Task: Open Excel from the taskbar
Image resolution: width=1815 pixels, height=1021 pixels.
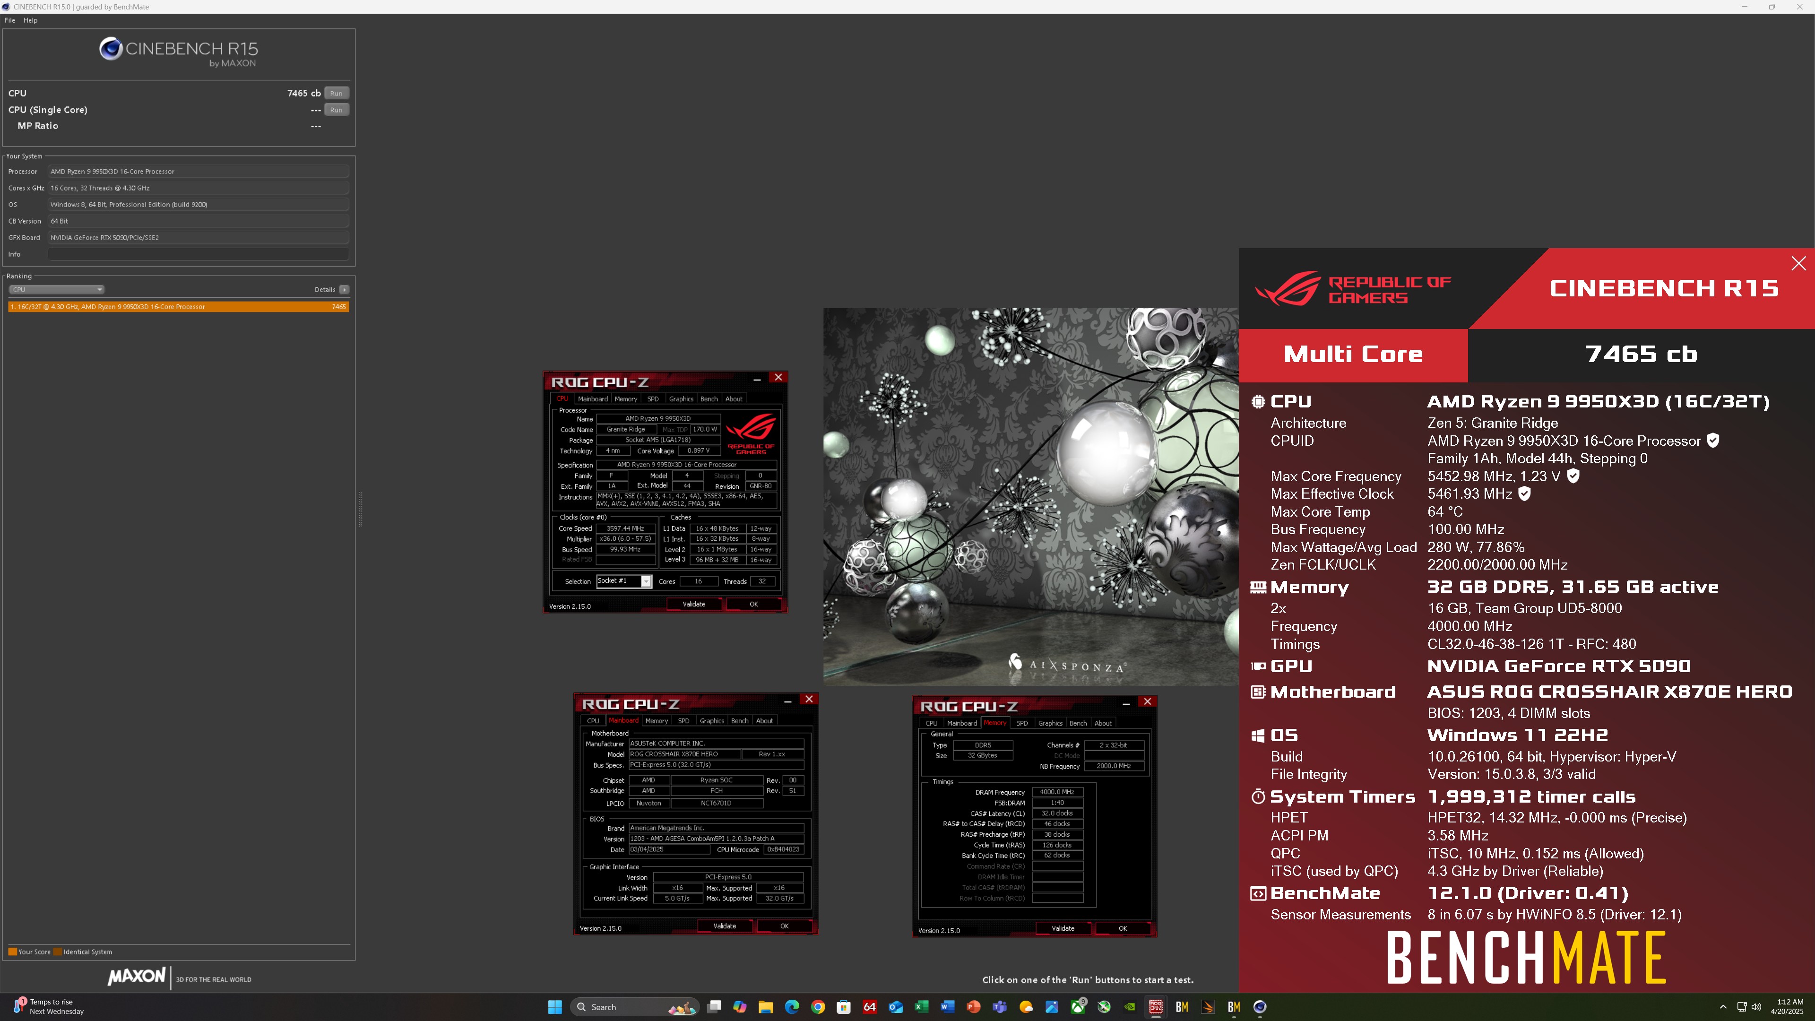Action: pyautogui.click(x=922, y=1007)
